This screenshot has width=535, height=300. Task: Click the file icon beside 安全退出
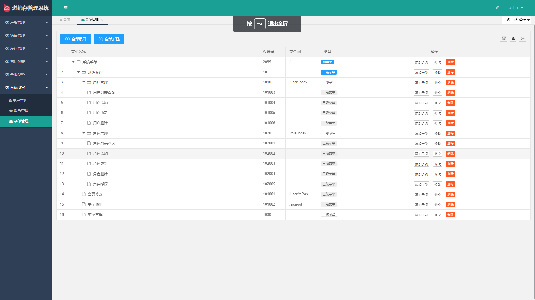pos(84,204)
